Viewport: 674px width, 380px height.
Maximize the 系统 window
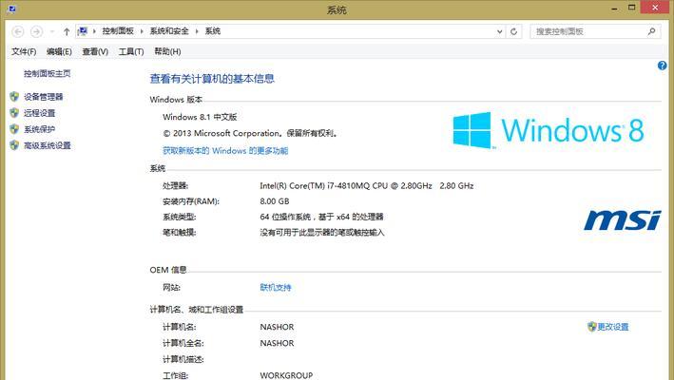pos(632,8)
